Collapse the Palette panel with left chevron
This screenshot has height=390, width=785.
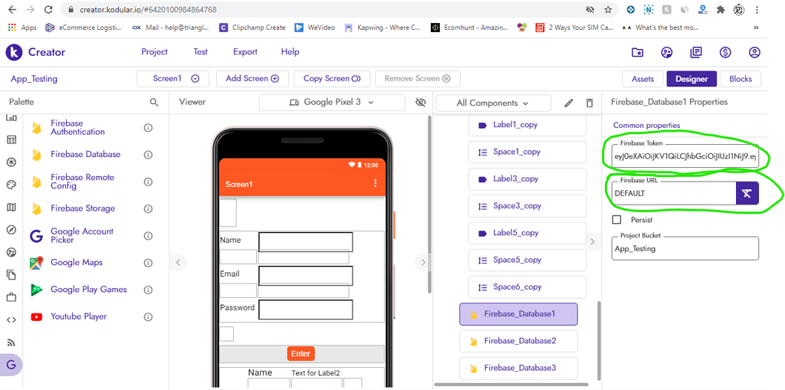[178, 262]
